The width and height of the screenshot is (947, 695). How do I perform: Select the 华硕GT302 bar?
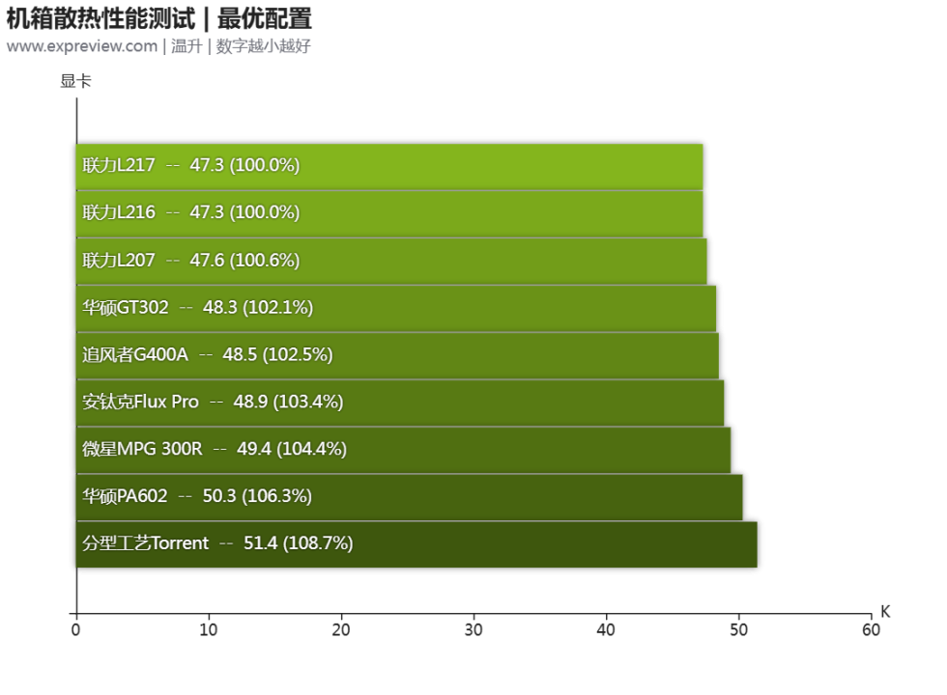[x=395, y=308]
